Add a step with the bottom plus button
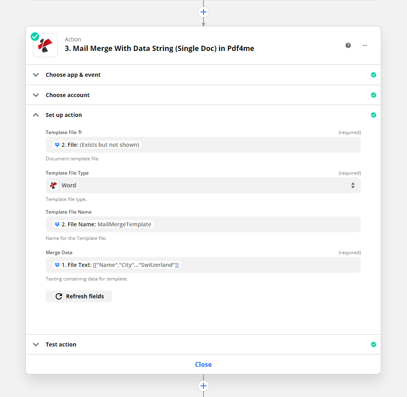407x397 pixels. [x=203, y=386]
